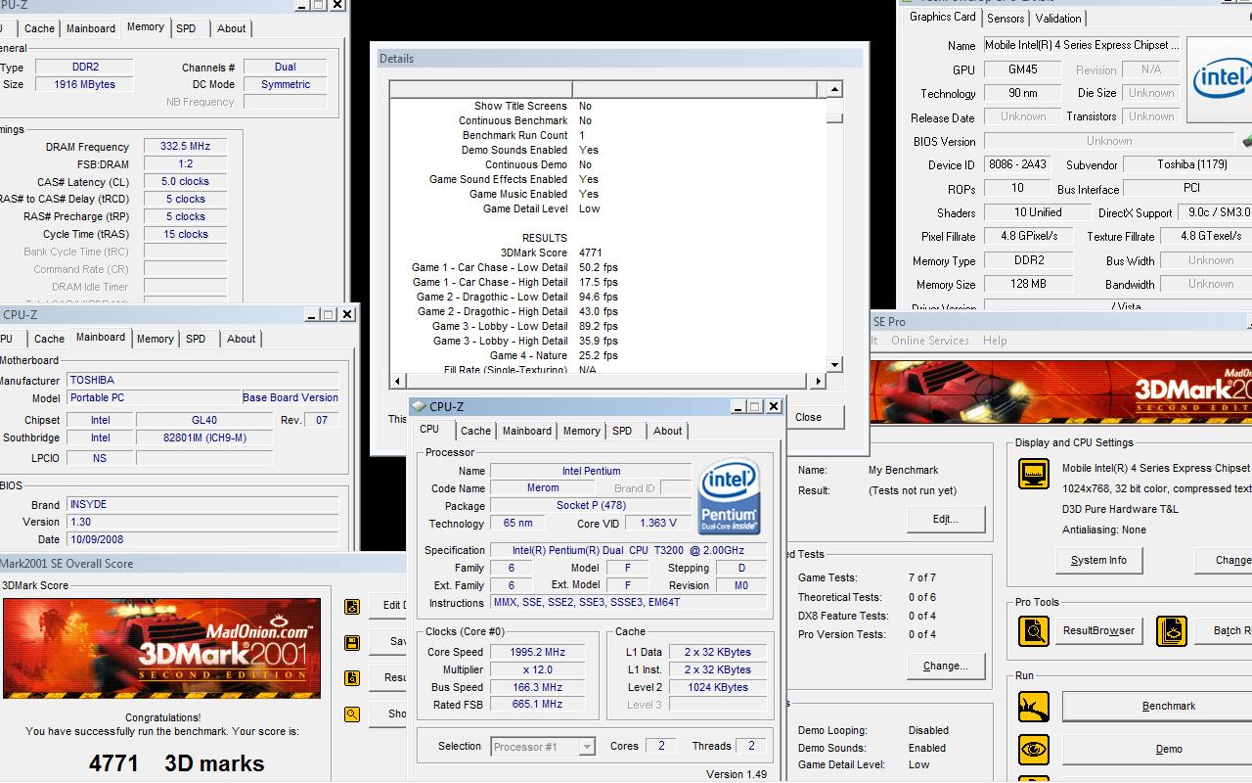Click the 3DMark2001 banner in the Overall Score window
1252x783 pixels.
[x=161, y=647]
